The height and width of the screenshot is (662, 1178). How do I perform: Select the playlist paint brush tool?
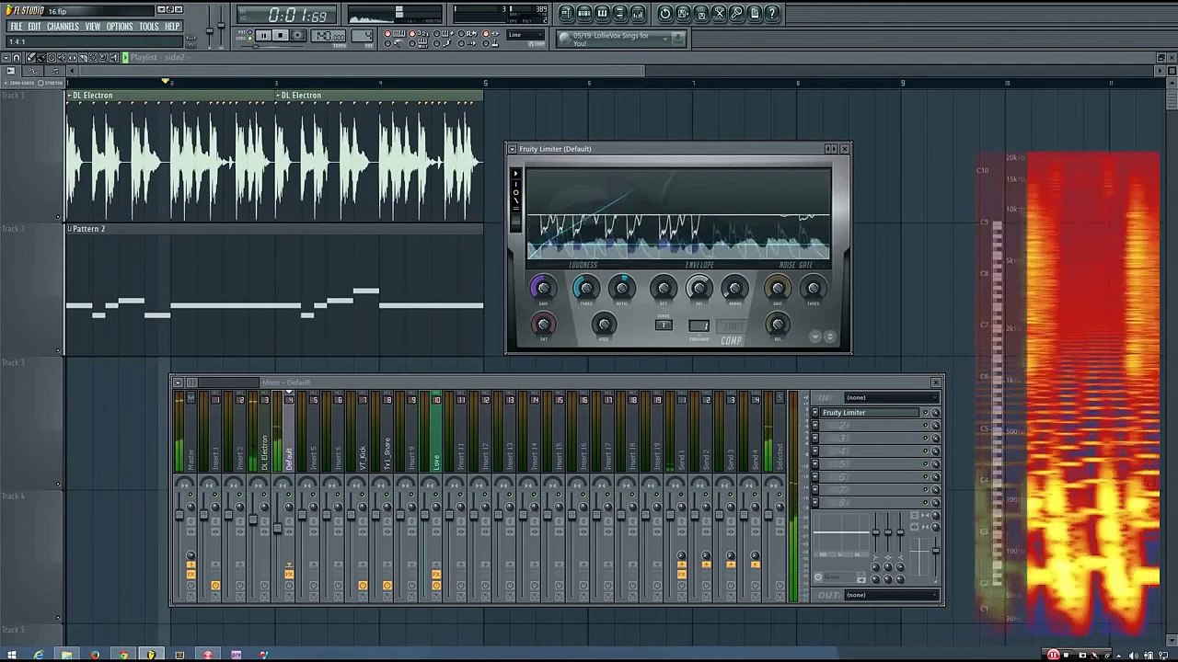(x=41, y=57)
